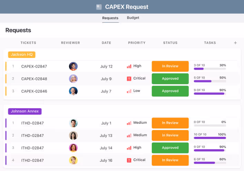Viewport: 244px width, 171px height.
Task: Click reviewer avatar for CAPEX-02847
Action: (73, 66)
